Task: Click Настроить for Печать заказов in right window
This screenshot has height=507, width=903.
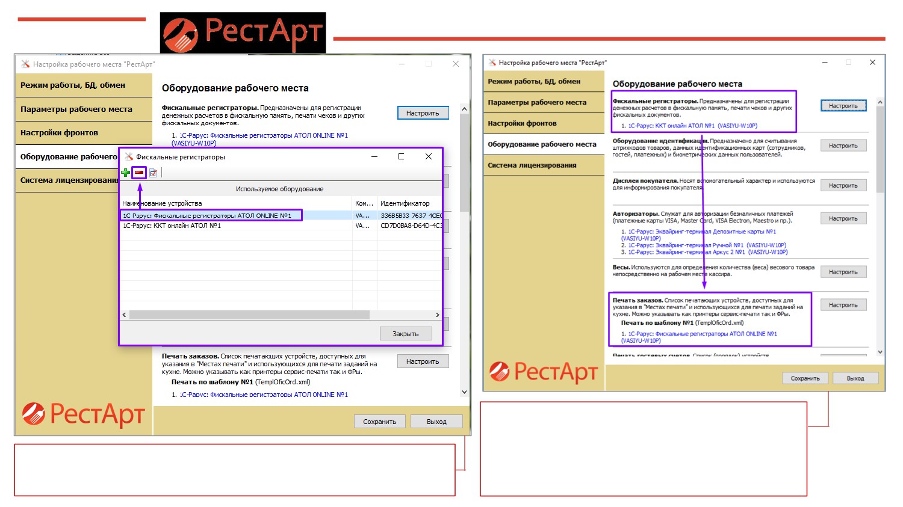Action: pos(843,305)
